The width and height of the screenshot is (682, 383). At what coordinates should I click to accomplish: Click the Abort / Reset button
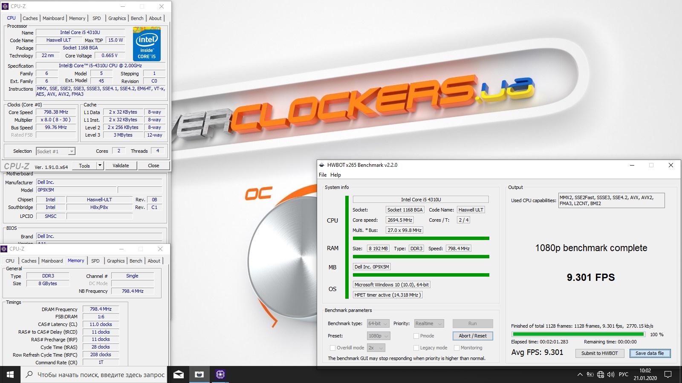[x=473, y=336]
